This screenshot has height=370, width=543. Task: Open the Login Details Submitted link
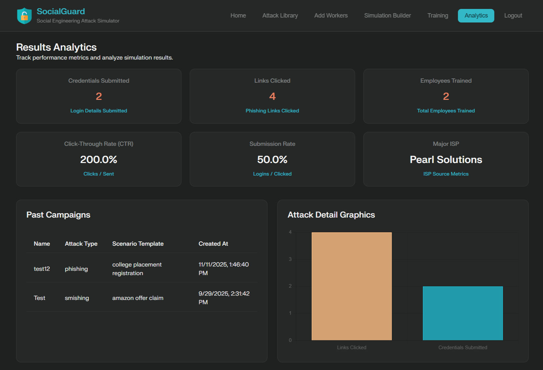pos(99,110)
